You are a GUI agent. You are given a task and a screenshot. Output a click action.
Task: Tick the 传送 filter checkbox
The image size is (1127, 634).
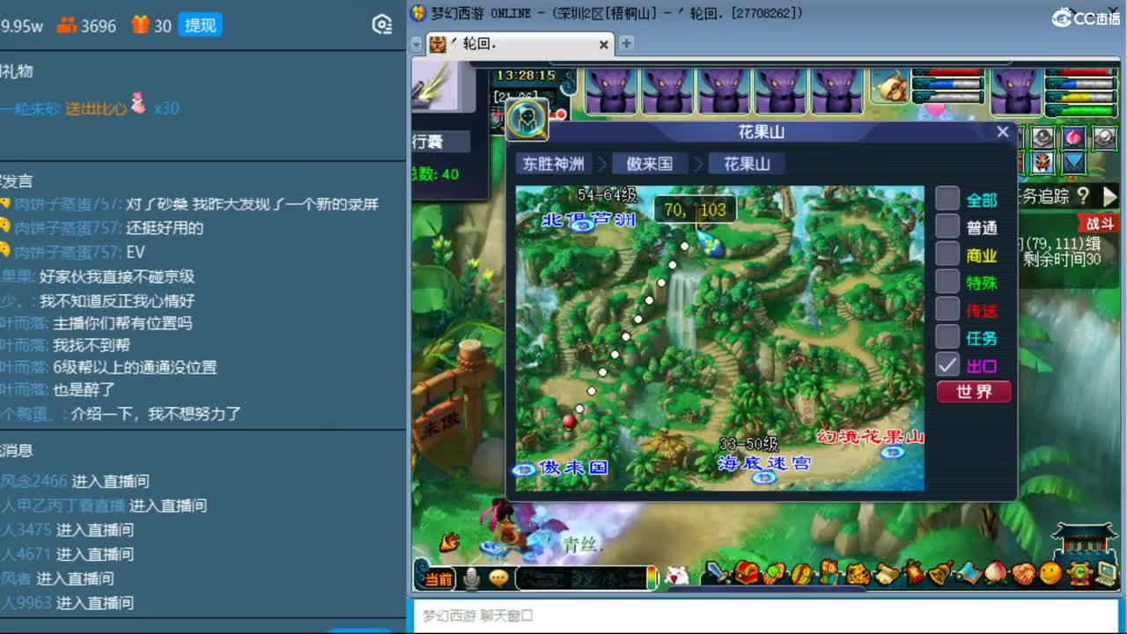(947, 309)
